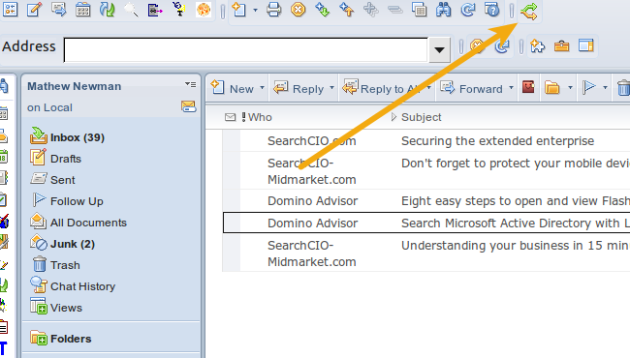Click the blue-green replicate arrows icon
Image resolution: width=630 pixels, height=358 pixels.
[x=107, y=10]
